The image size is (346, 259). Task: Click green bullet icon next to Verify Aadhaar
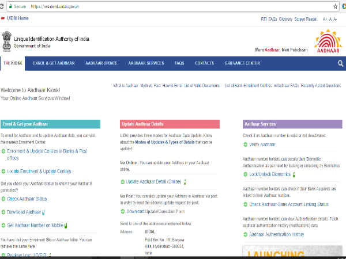(x=245, y=144)
